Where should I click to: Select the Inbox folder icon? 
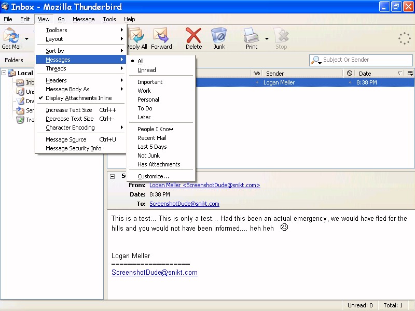(20, 82)
